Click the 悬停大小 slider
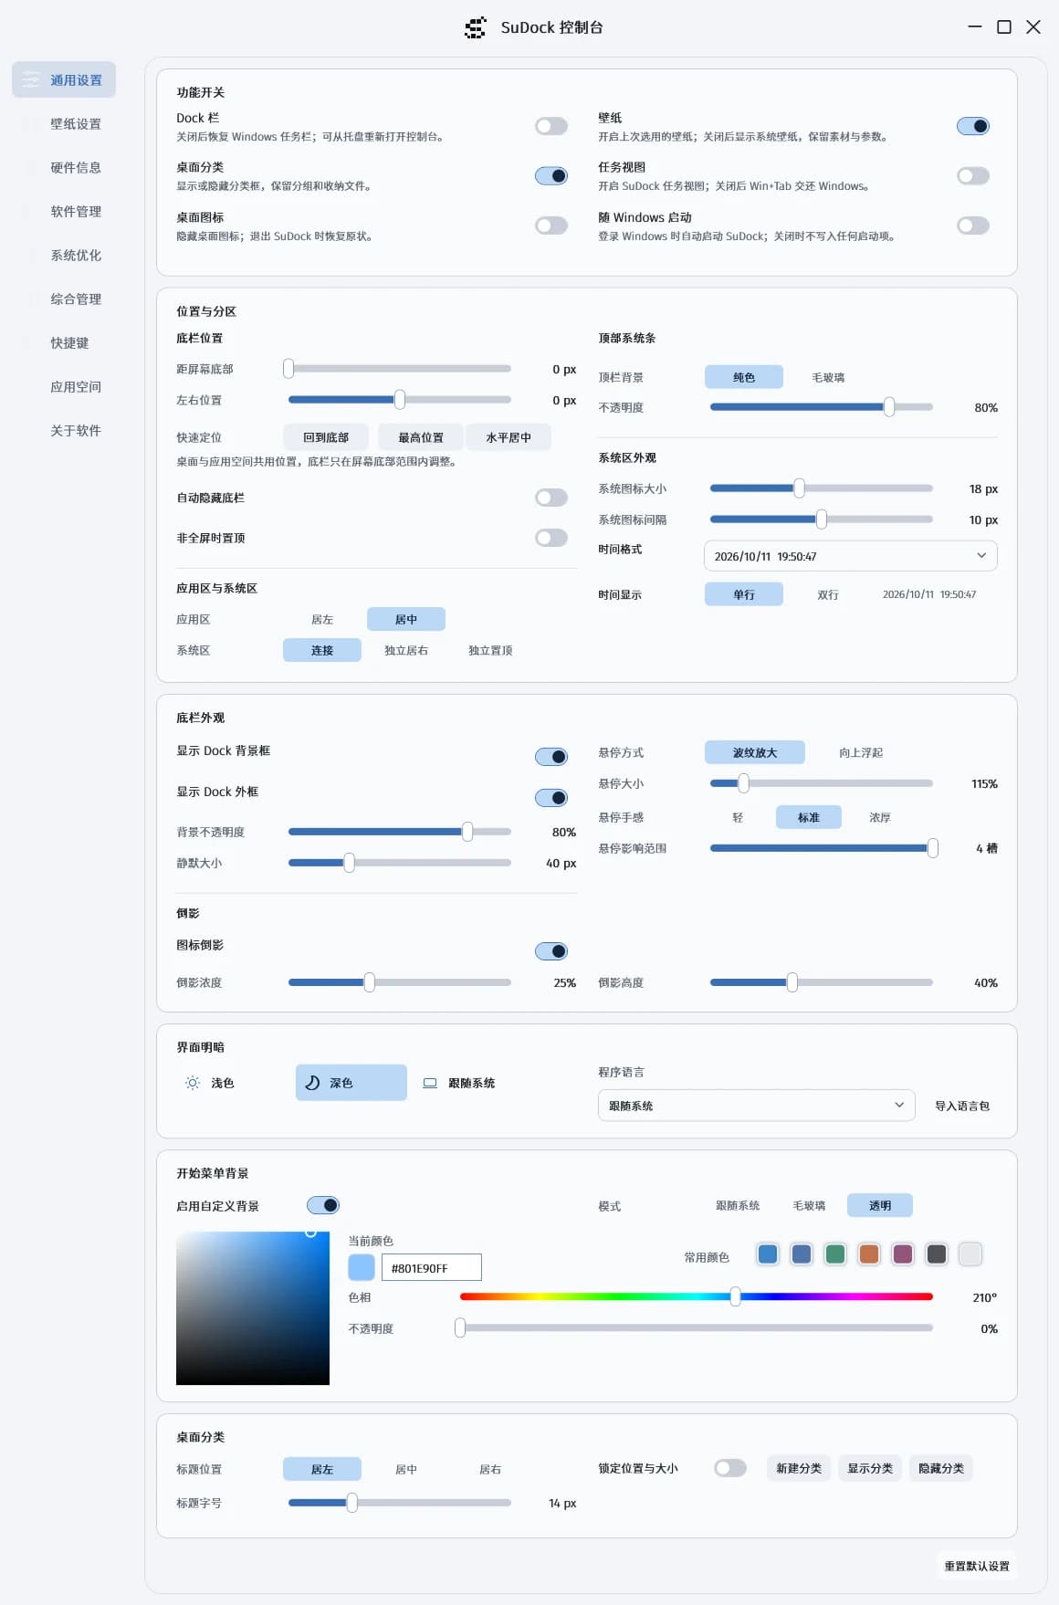This screenshot has width=1059, height=1605. [x=822, y=783]
